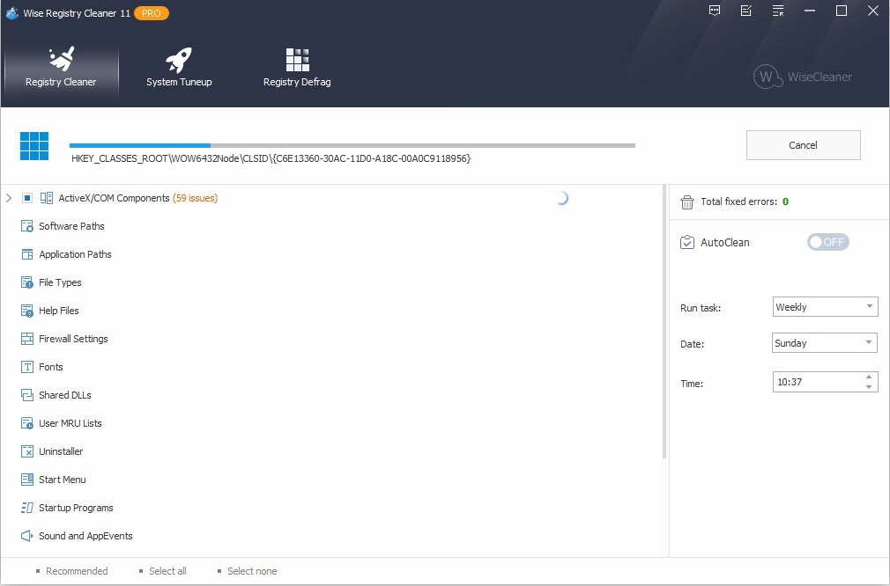Cancel the running registry scan

803,145
